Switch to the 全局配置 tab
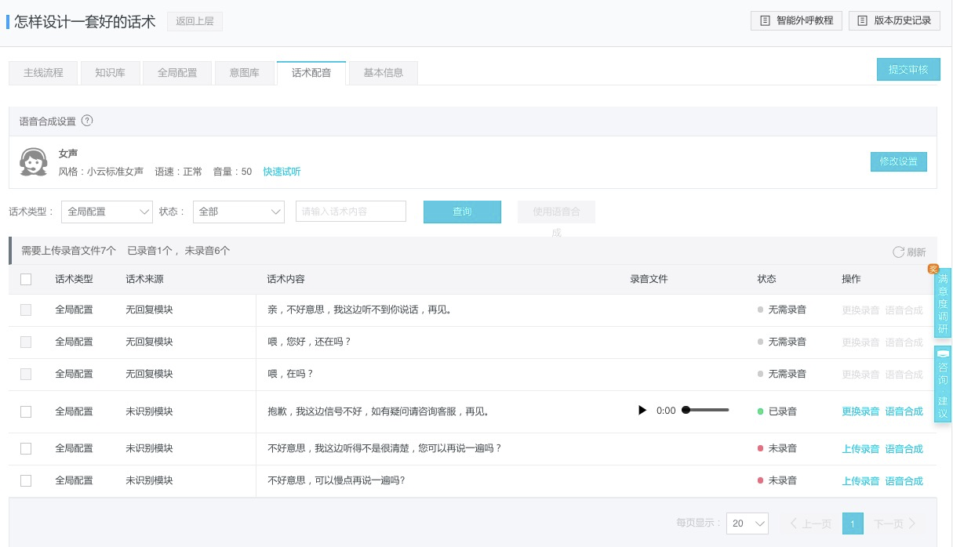The height and width of the screenshot is (547, 953). (177, 73)
